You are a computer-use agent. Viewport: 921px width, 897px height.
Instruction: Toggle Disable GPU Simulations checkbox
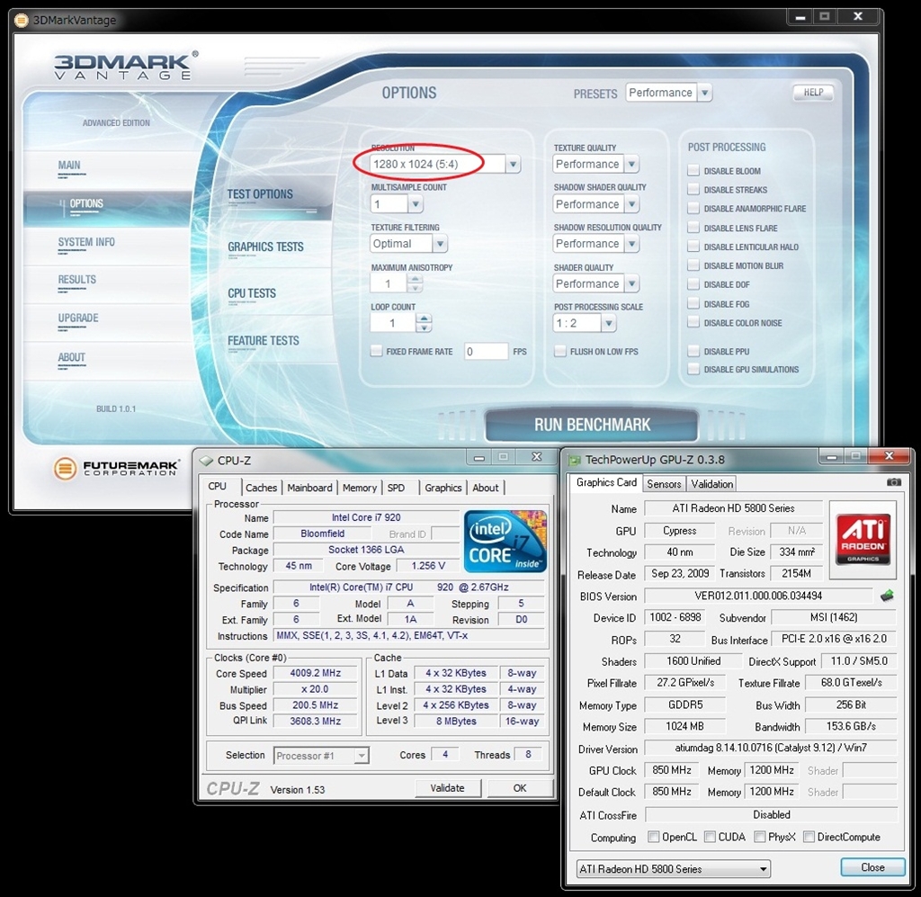click(693, 369)
